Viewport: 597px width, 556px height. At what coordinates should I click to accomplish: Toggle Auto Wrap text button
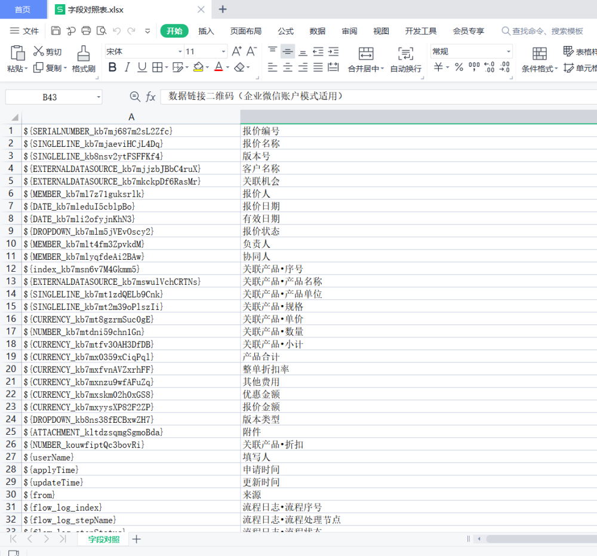(405, 59)
